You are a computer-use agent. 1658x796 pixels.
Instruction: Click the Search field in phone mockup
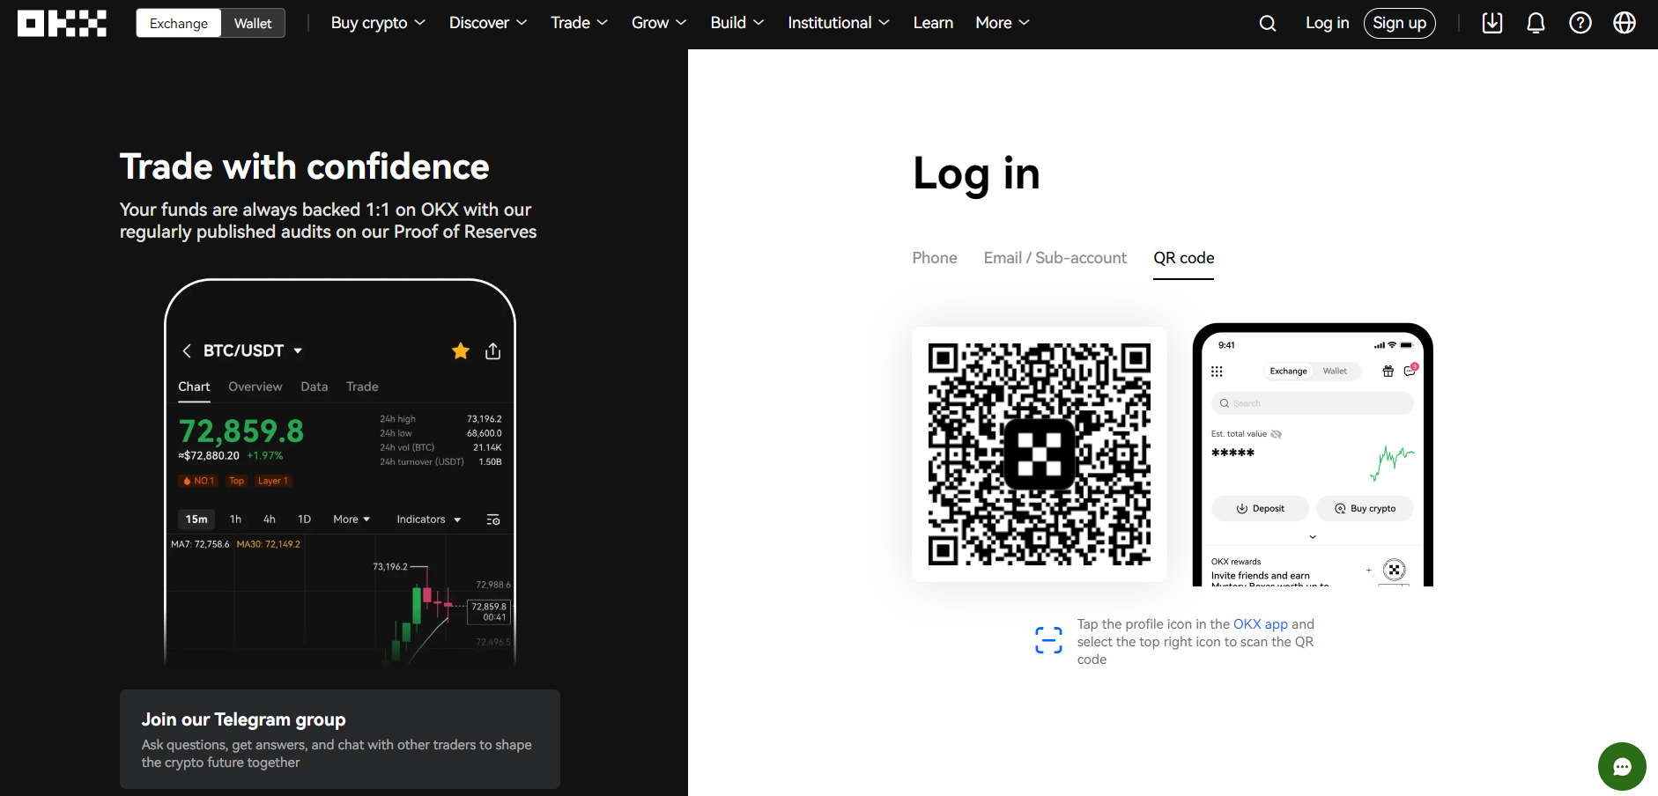click(x=1313, y=403)
